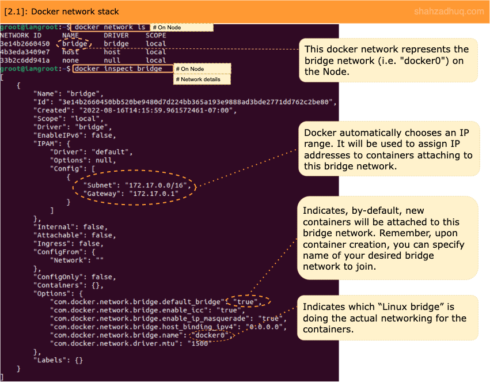Click the "com.docker.network.bridge.enable_ip_masquerade" key
This screenshot has width=490, height=382.
coord(150,319)
